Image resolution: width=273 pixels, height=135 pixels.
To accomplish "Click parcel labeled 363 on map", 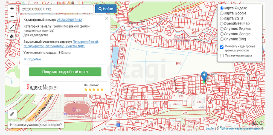I will 175,104.
